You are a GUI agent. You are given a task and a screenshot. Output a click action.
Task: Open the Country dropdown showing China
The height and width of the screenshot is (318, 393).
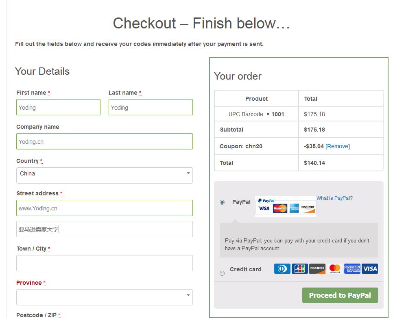click(104, 175)
